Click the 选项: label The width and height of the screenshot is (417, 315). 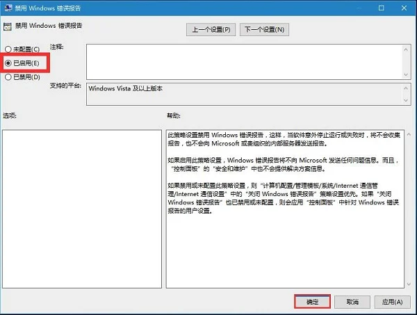tap(10, 115)
